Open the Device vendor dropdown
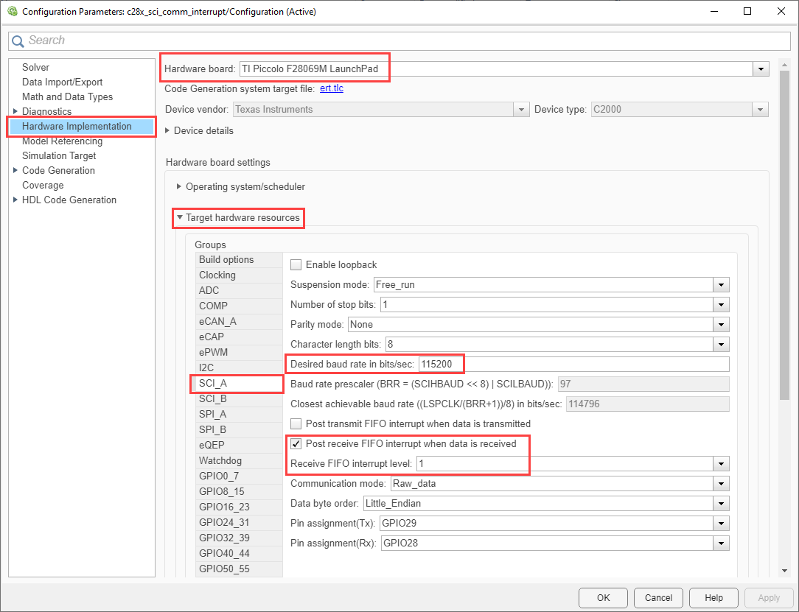This screenshot has width=799, height=612. (521, 110)
